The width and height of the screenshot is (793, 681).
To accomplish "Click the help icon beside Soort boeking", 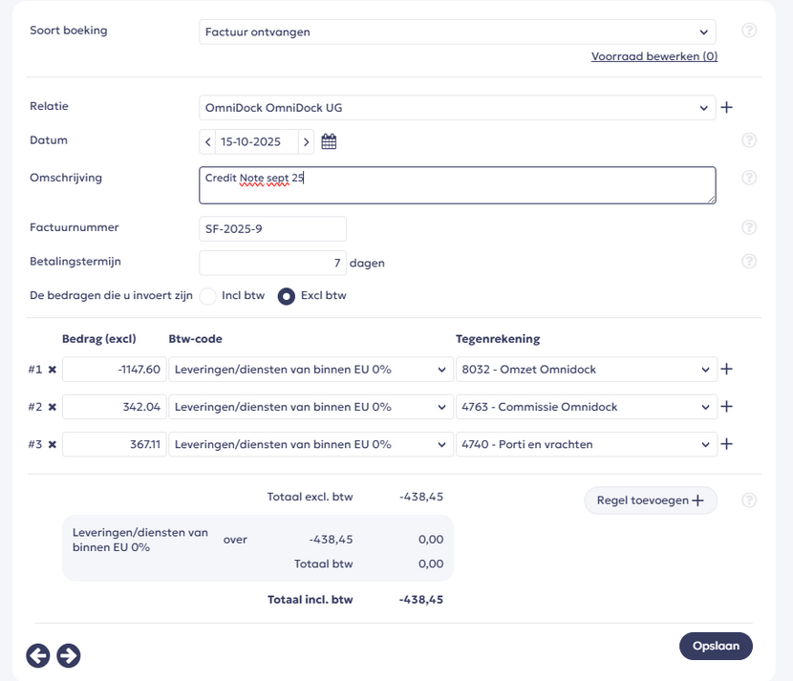I will tap(749, 31).
